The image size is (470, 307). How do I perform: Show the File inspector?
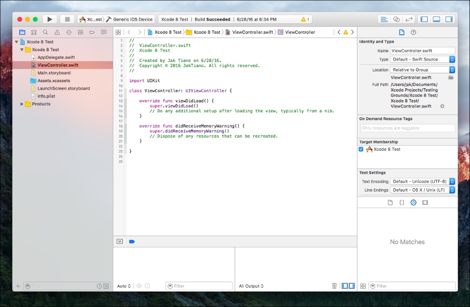[x=402, y=32]
